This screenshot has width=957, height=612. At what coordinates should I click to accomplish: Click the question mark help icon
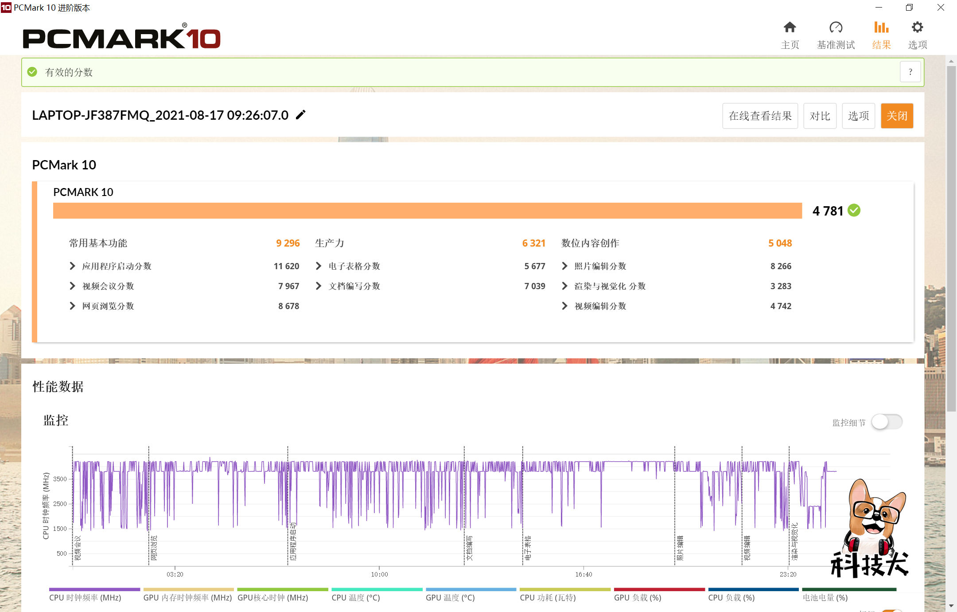tap(910, 72)
